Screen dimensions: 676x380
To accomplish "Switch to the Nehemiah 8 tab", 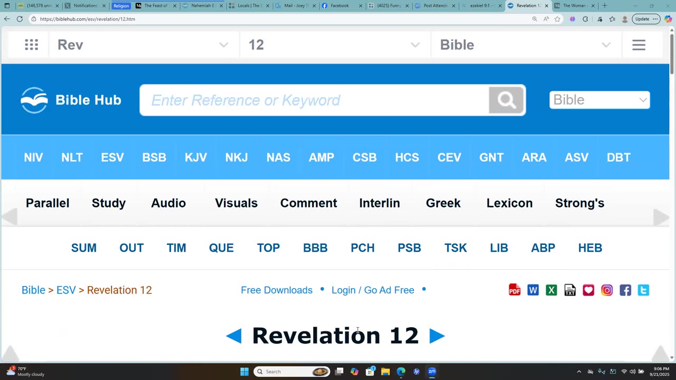I will 203,6.
